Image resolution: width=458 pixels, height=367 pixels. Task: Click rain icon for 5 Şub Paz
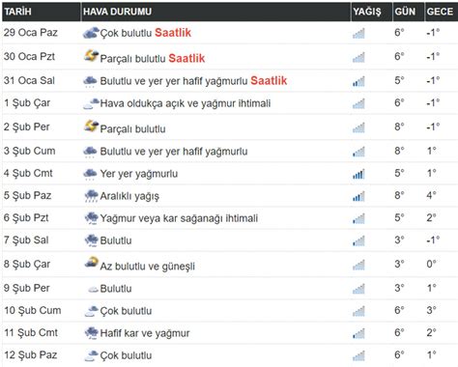pos(91,196)
